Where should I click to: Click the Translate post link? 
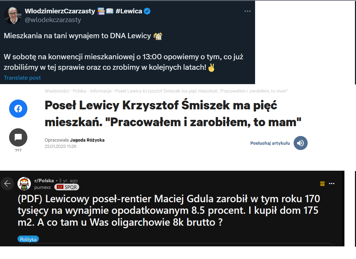click(x=22, y=78)
